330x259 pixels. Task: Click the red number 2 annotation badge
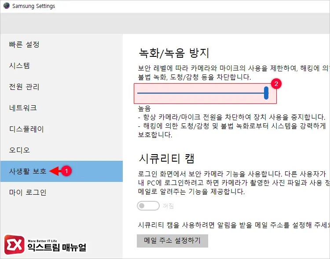[x=276, y=84]
